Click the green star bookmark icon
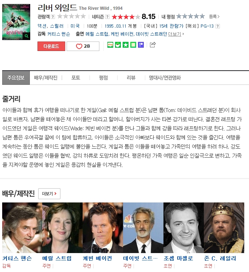This screenshot has width=249, height=272. click(x=126, y=45)
